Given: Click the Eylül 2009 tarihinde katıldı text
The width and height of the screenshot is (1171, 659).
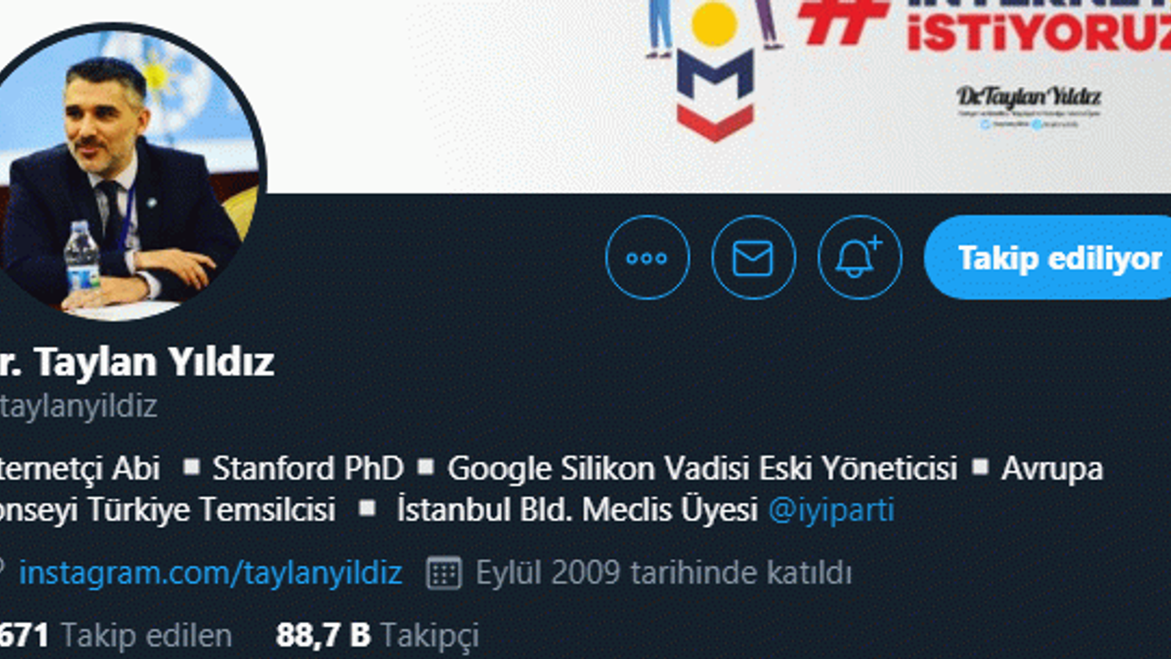Looking at the screenshot, I should click(x=663, y=573).
